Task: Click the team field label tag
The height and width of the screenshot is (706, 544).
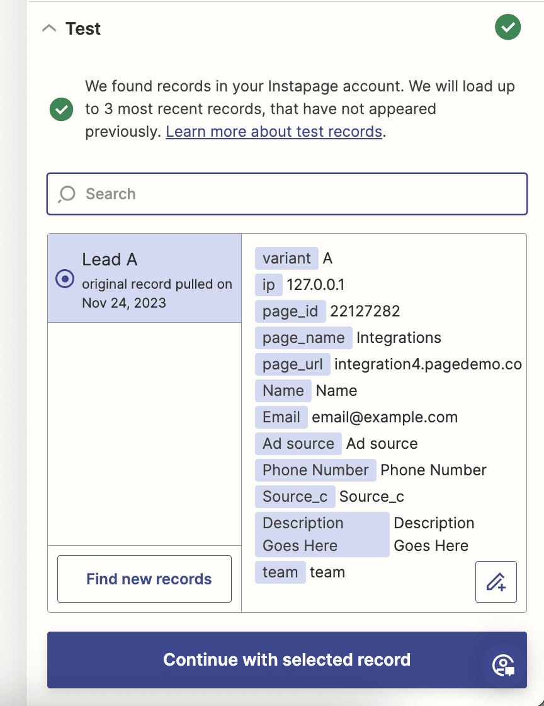Action: click(280, 572)
